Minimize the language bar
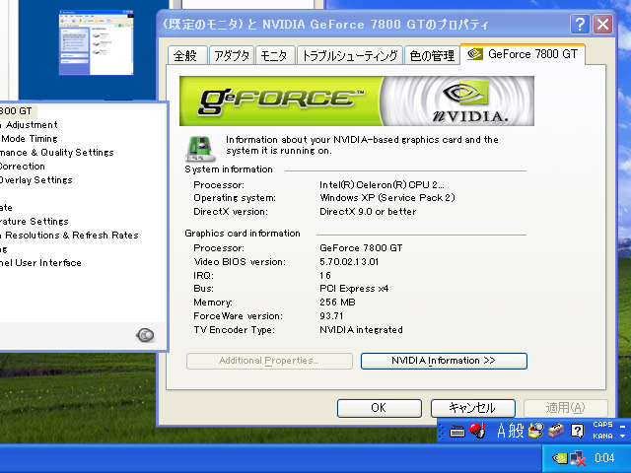The image size is (631, 473). tap(622, 426)
